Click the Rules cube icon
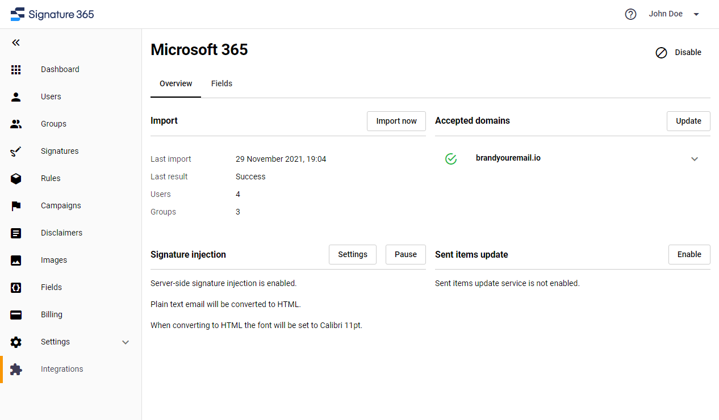Viewport: 719px width, 420px height. 16,178
